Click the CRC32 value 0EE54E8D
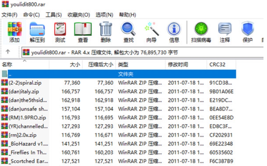The height and width of the screenshot is (166, 267). 221,118
